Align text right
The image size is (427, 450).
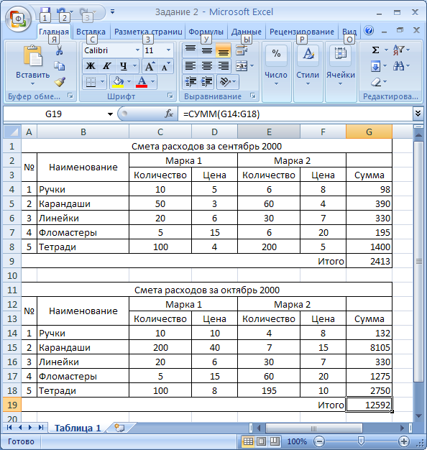(x=223, y=66)
